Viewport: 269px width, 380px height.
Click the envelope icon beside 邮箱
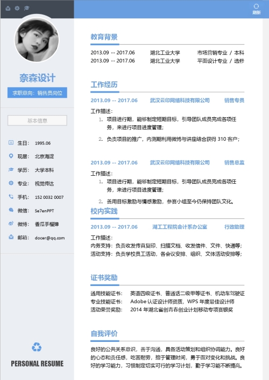(x=11, y=237)
